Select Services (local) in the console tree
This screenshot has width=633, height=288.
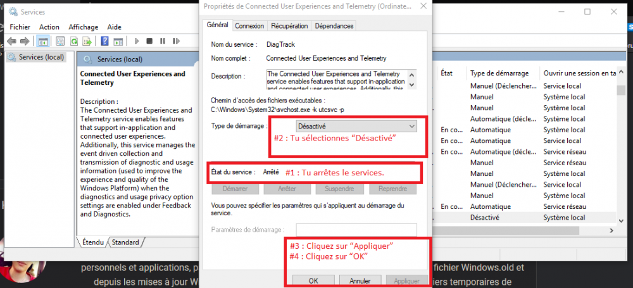tap(41, 57)
